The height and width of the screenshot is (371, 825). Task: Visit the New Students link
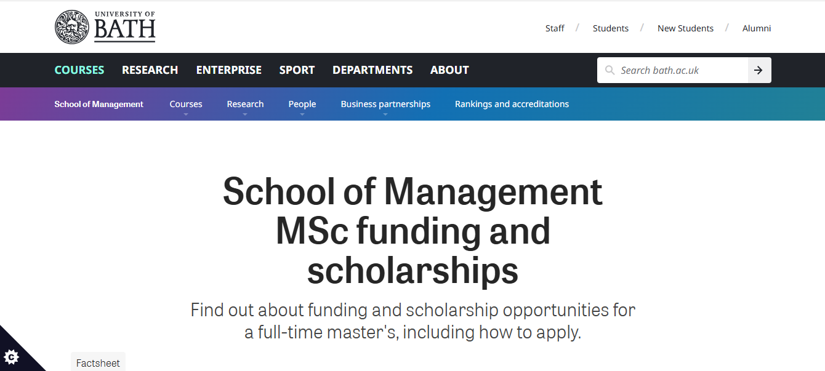(x=685, y=28)
